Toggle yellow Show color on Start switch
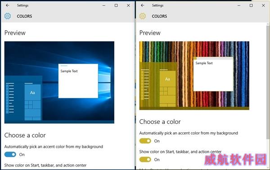 (x=145, y=160)
